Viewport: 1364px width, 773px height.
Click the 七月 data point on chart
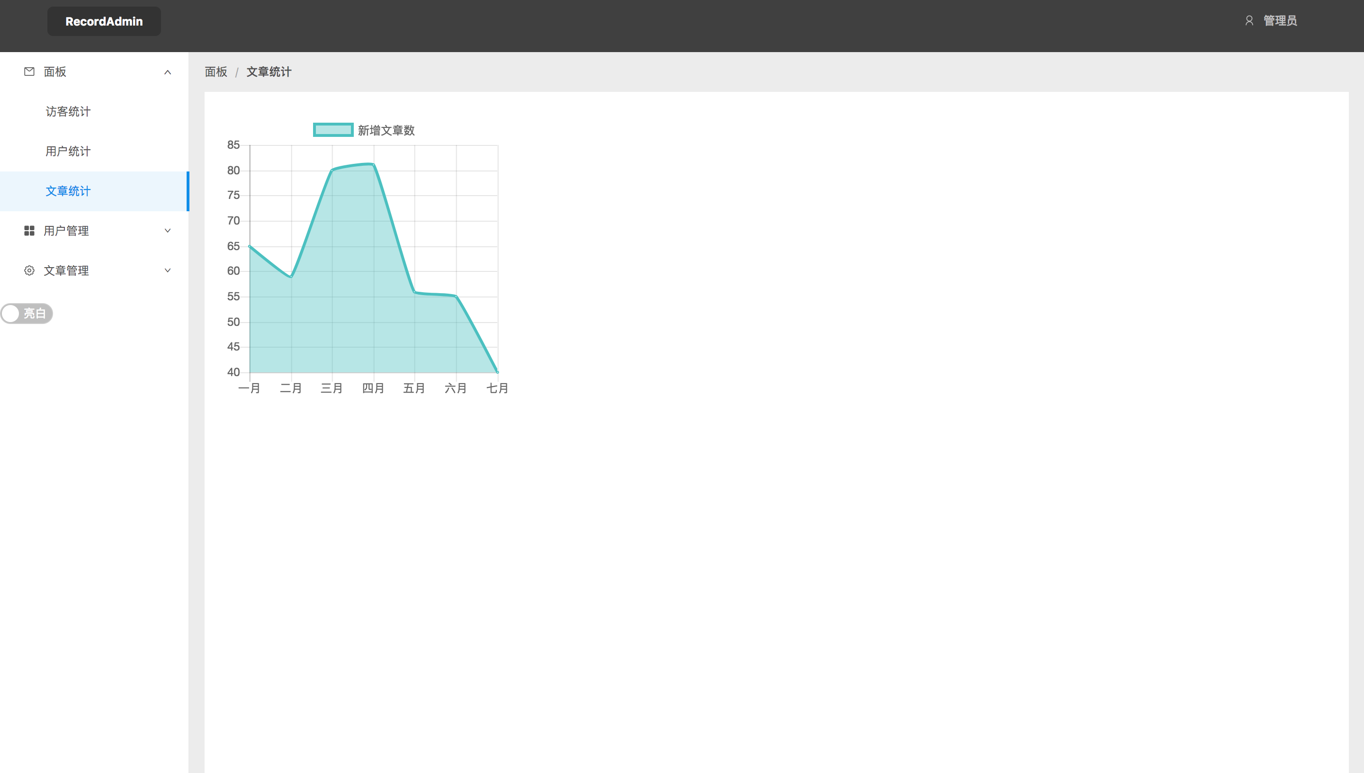[x=497, y=372]
